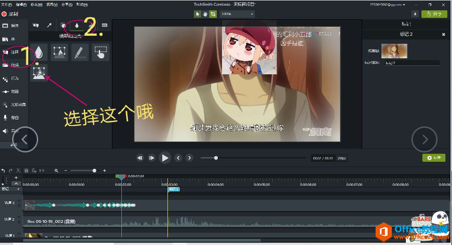Image resolution: width=452 pixels, height=245 pixels.
Task: Pick the Highlight pen annotation tool
Action: (80, 52)
